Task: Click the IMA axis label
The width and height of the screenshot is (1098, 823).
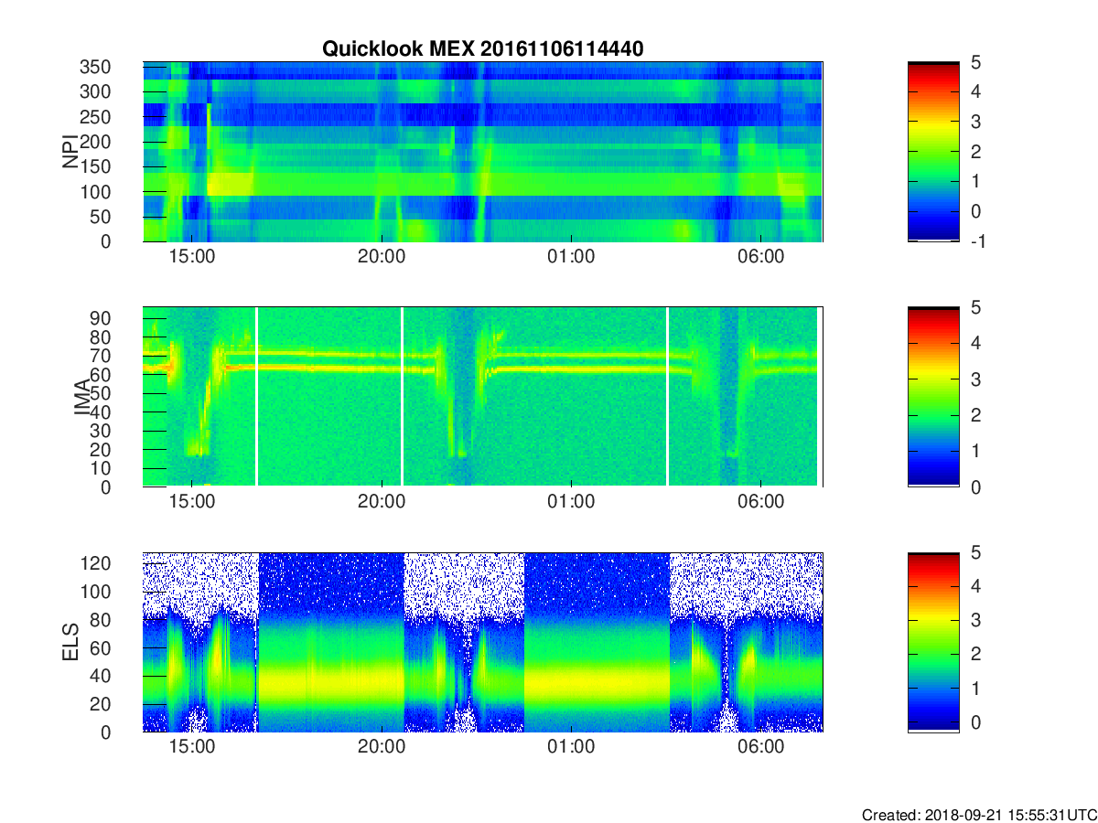Action: point(82,397)
